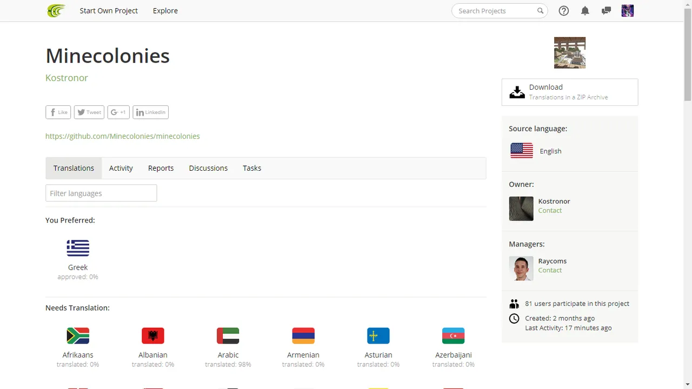
Task: Click the Minecolonies page heading
Action: [x=108, y=56]
